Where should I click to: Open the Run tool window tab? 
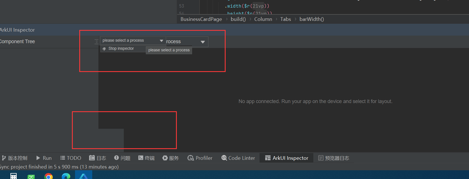pyautogui.click(x=44, y=158)
